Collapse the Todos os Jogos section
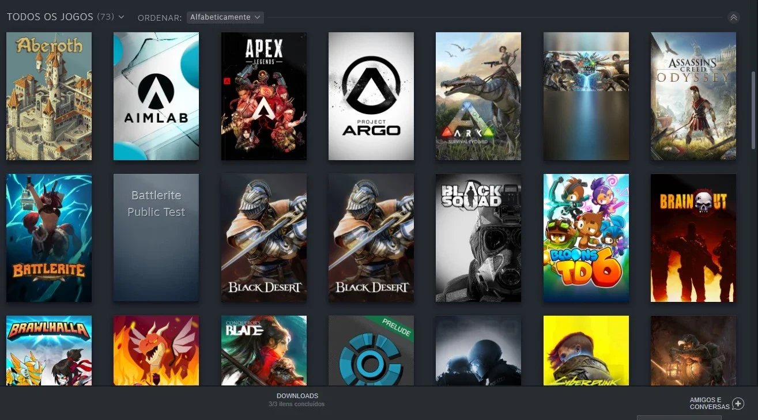 733,17
